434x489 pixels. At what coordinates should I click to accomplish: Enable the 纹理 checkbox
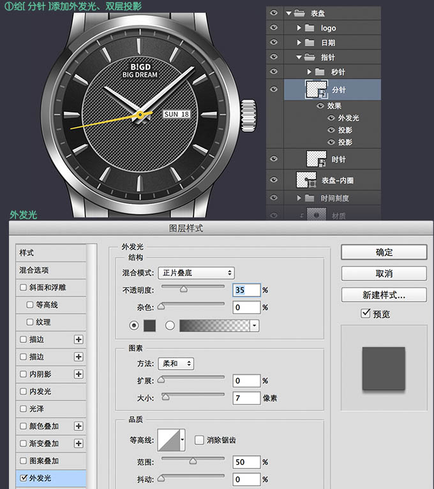(29, 322)
